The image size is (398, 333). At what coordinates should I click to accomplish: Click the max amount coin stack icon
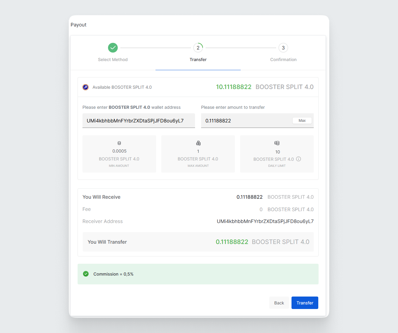(198, 143)
